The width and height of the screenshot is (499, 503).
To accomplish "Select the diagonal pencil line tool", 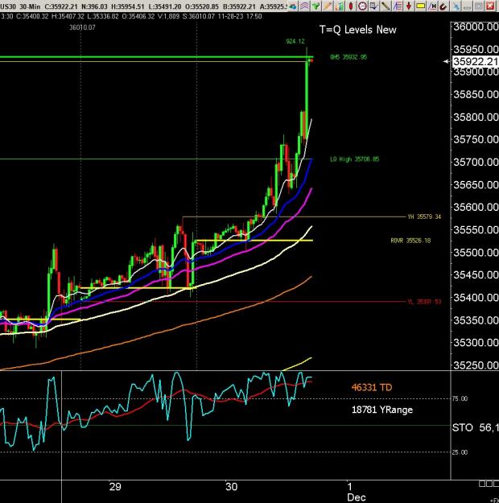I will [386, 6].
